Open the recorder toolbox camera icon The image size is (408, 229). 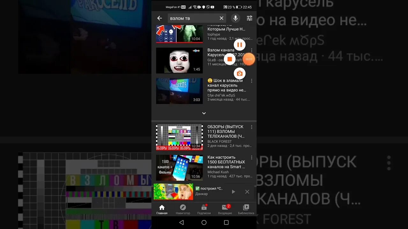(x=240, y=73)
